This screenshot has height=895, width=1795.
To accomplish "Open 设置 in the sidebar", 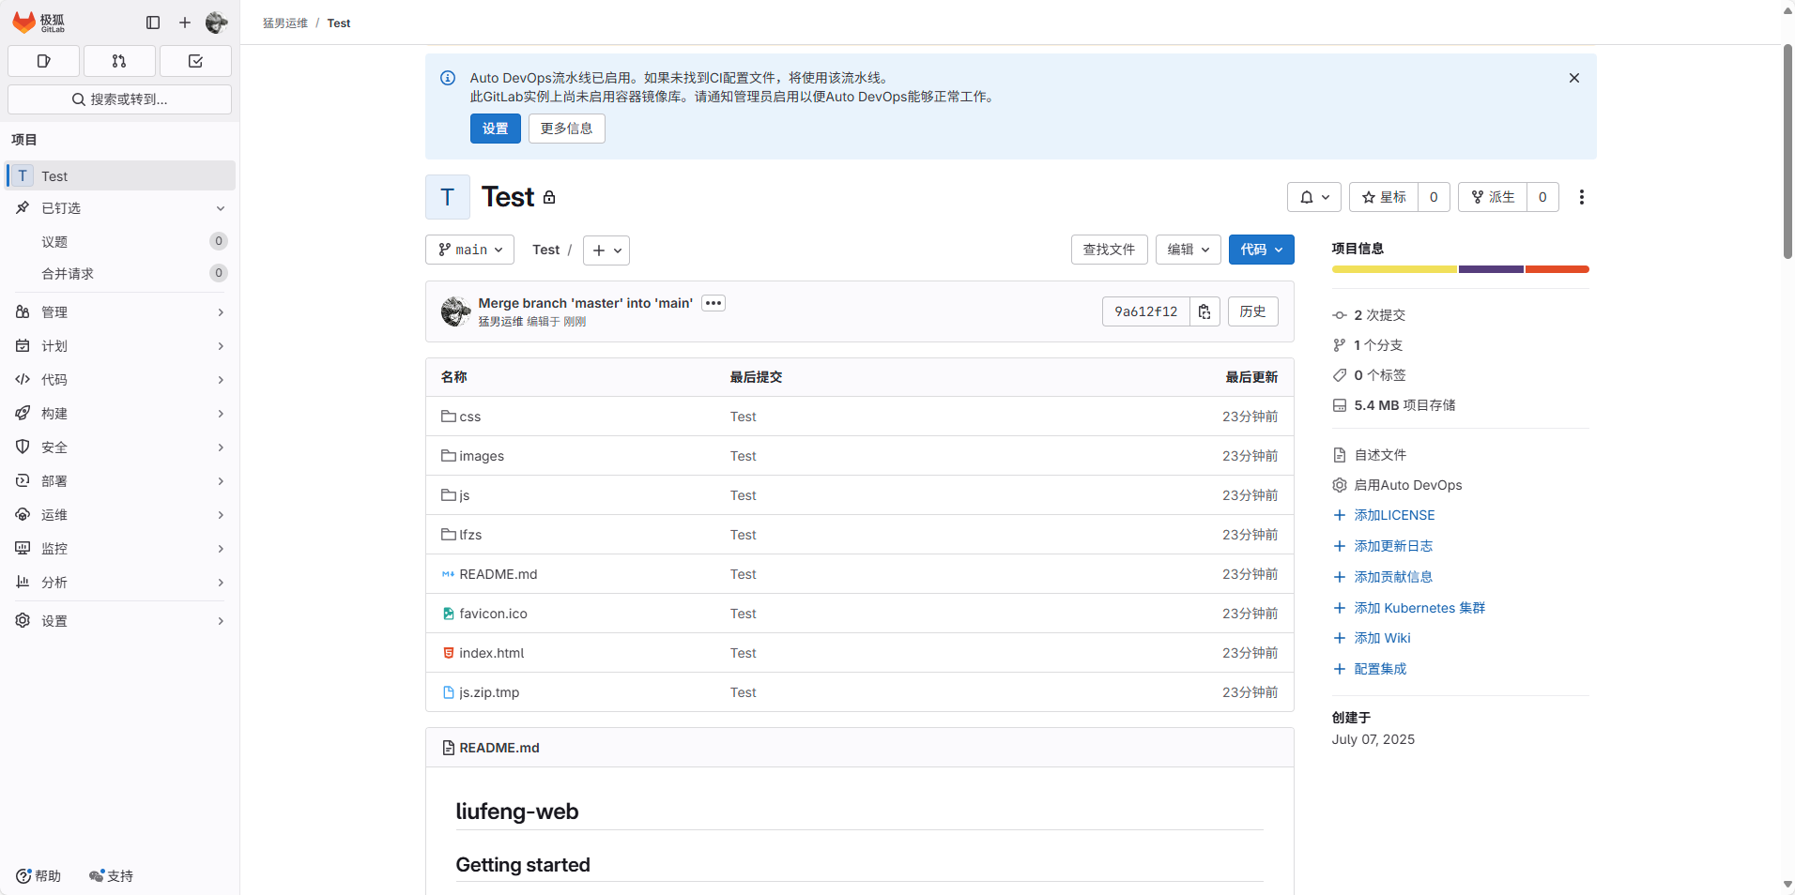I will pos(54,620).
